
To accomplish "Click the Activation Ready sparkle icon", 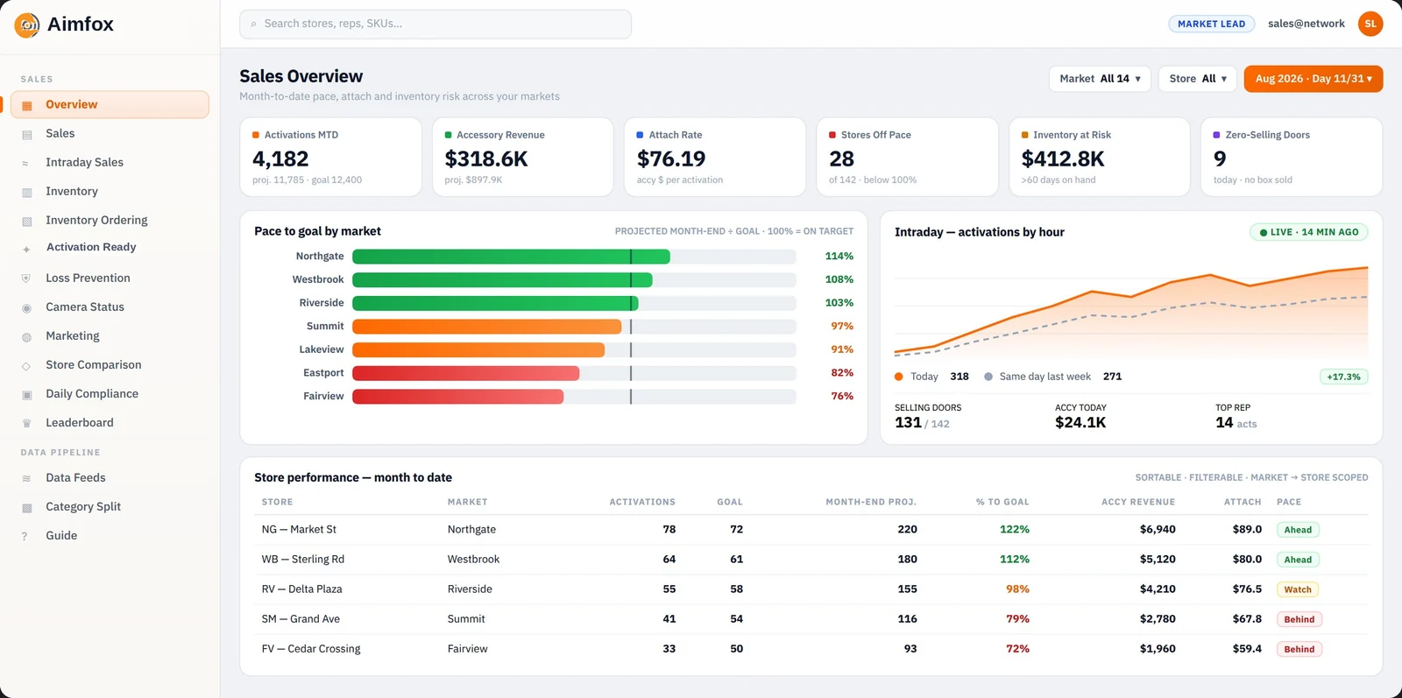I will point(26,249).
